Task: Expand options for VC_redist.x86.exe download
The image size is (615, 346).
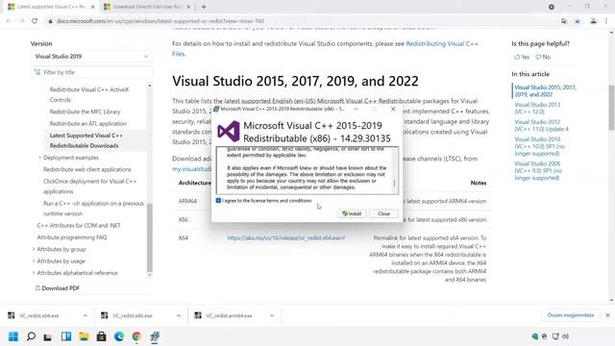Action: point(179,315)
